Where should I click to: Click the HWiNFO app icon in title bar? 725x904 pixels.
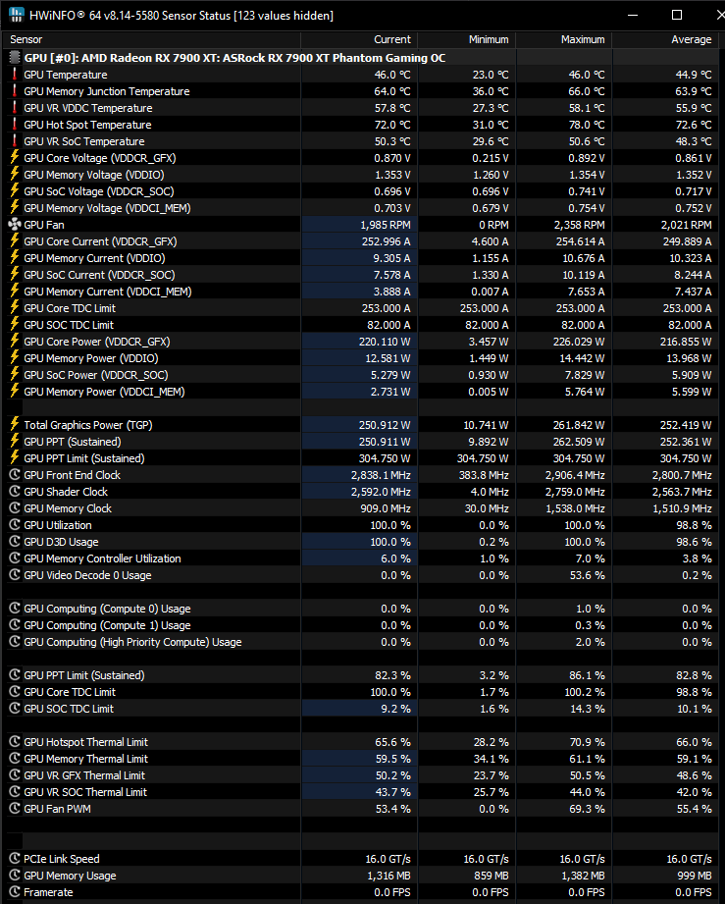(x=16, y=15)
